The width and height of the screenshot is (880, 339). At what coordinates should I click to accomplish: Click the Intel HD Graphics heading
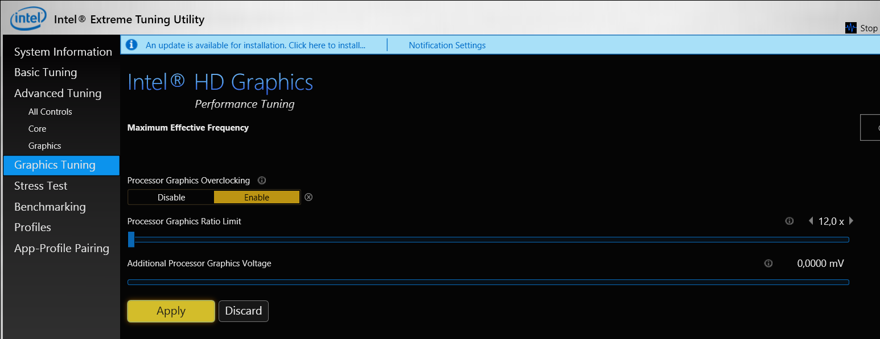pos(220,82)
